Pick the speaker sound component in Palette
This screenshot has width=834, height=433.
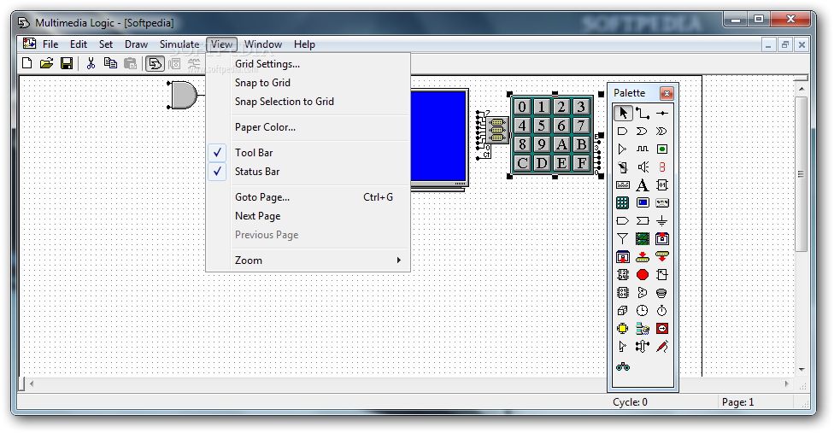point(643,167)
